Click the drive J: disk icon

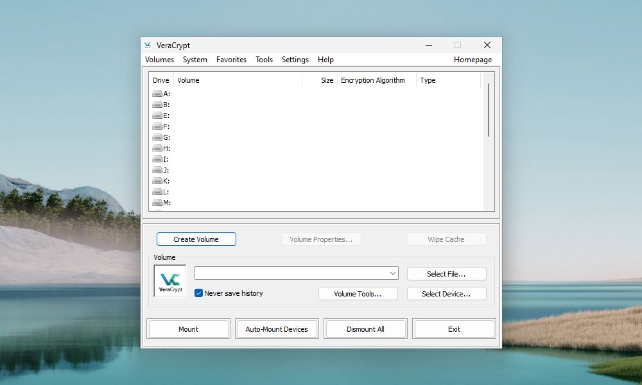click(x=157, y=170)
